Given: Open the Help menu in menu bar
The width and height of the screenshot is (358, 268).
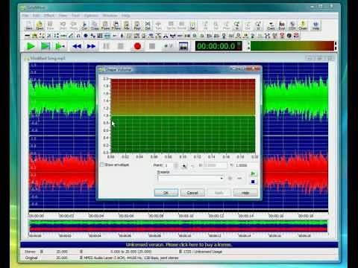Looking at the screenshot, I should click(x=125, y=16).
